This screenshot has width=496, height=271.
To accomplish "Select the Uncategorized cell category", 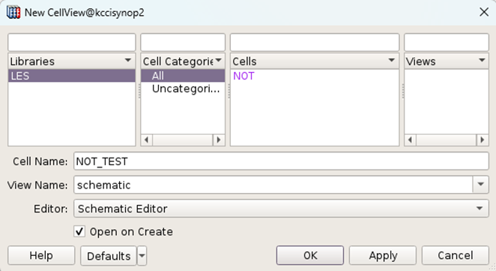I will click(x=186, y=89).
